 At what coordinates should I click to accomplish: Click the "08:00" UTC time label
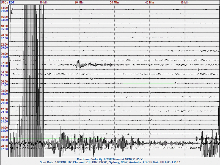click(4, 91)
